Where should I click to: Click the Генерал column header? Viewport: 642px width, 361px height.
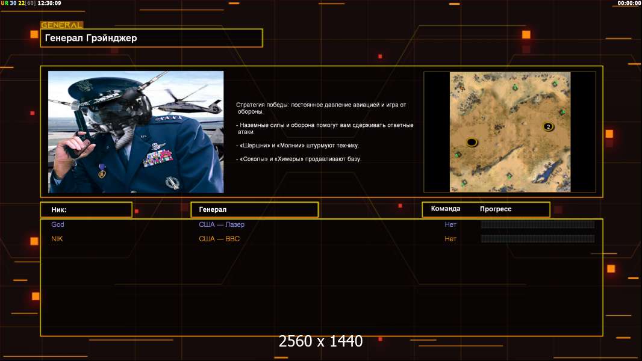(x=254, y=209)
